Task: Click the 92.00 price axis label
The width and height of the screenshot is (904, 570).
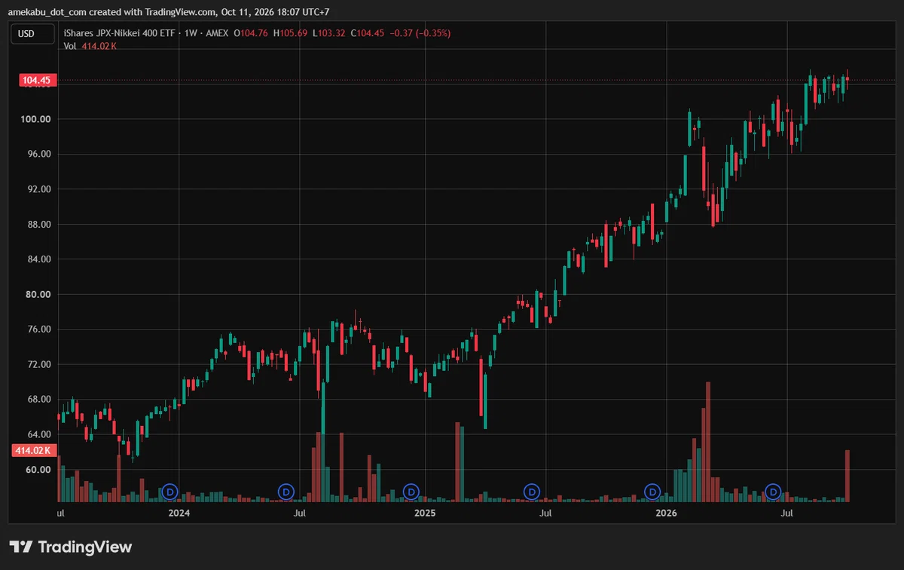Action: (x=38, y=189)
